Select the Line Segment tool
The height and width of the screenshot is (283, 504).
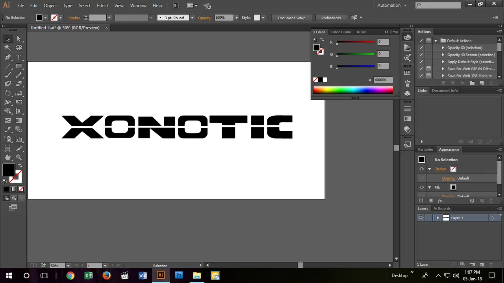(x=7, y=66)
